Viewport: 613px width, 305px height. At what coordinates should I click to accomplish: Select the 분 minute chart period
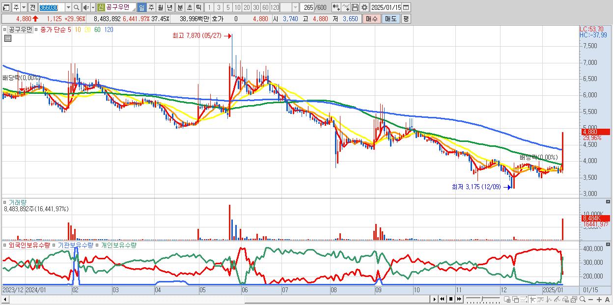[180, 7]
